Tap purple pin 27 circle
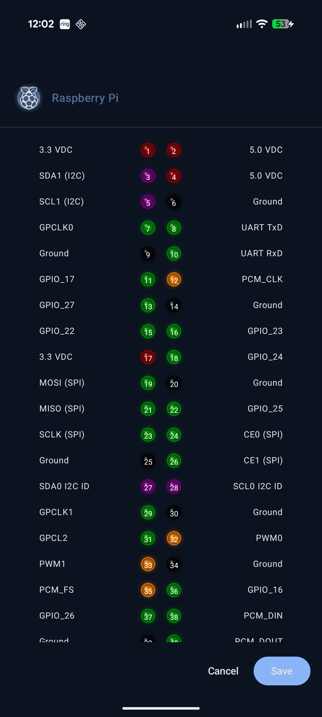The height and width of the screenshot is (717, 322). tap(148, 487)
